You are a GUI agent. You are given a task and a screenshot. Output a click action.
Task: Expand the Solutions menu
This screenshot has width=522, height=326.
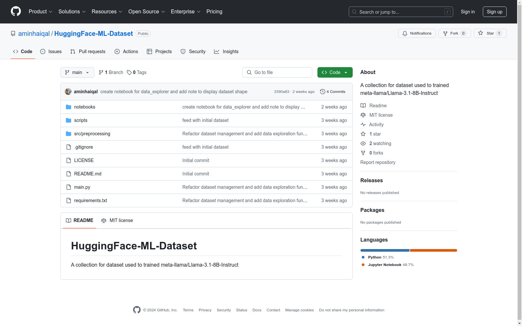tap(72, 12)
